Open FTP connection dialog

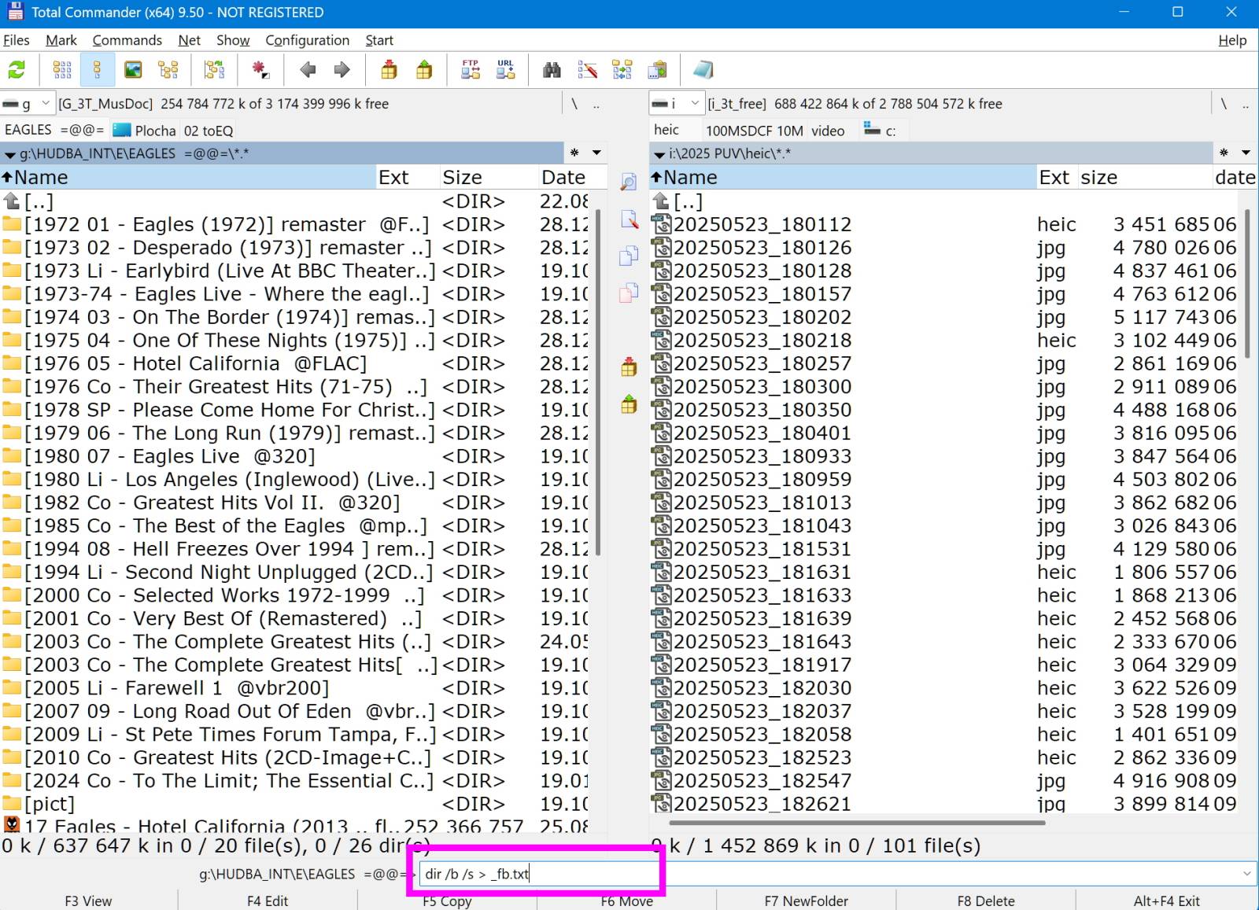pyautogui.click(x=471, y=70)
